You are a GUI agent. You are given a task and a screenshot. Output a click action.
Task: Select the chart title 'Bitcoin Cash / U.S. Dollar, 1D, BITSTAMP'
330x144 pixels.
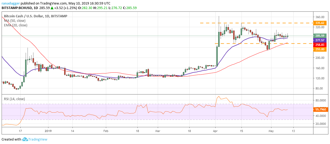tap(36, 16)
